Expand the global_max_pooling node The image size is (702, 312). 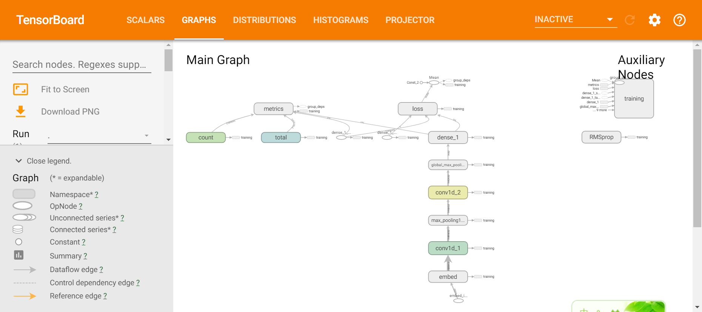(x=448, y=165)
